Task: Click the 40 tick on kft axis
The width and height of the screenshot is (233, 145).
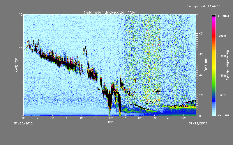Action: tap(201, 33)
